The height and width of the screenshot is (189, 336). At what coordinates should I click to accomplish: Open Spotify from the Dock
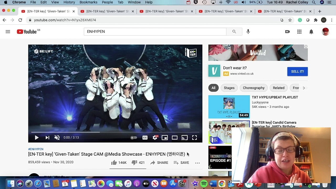tap(204, 184)
